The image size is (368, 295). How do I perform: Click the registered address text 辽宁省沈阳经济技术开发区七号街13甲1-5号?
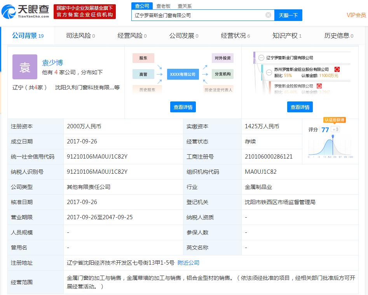point(120,263)
